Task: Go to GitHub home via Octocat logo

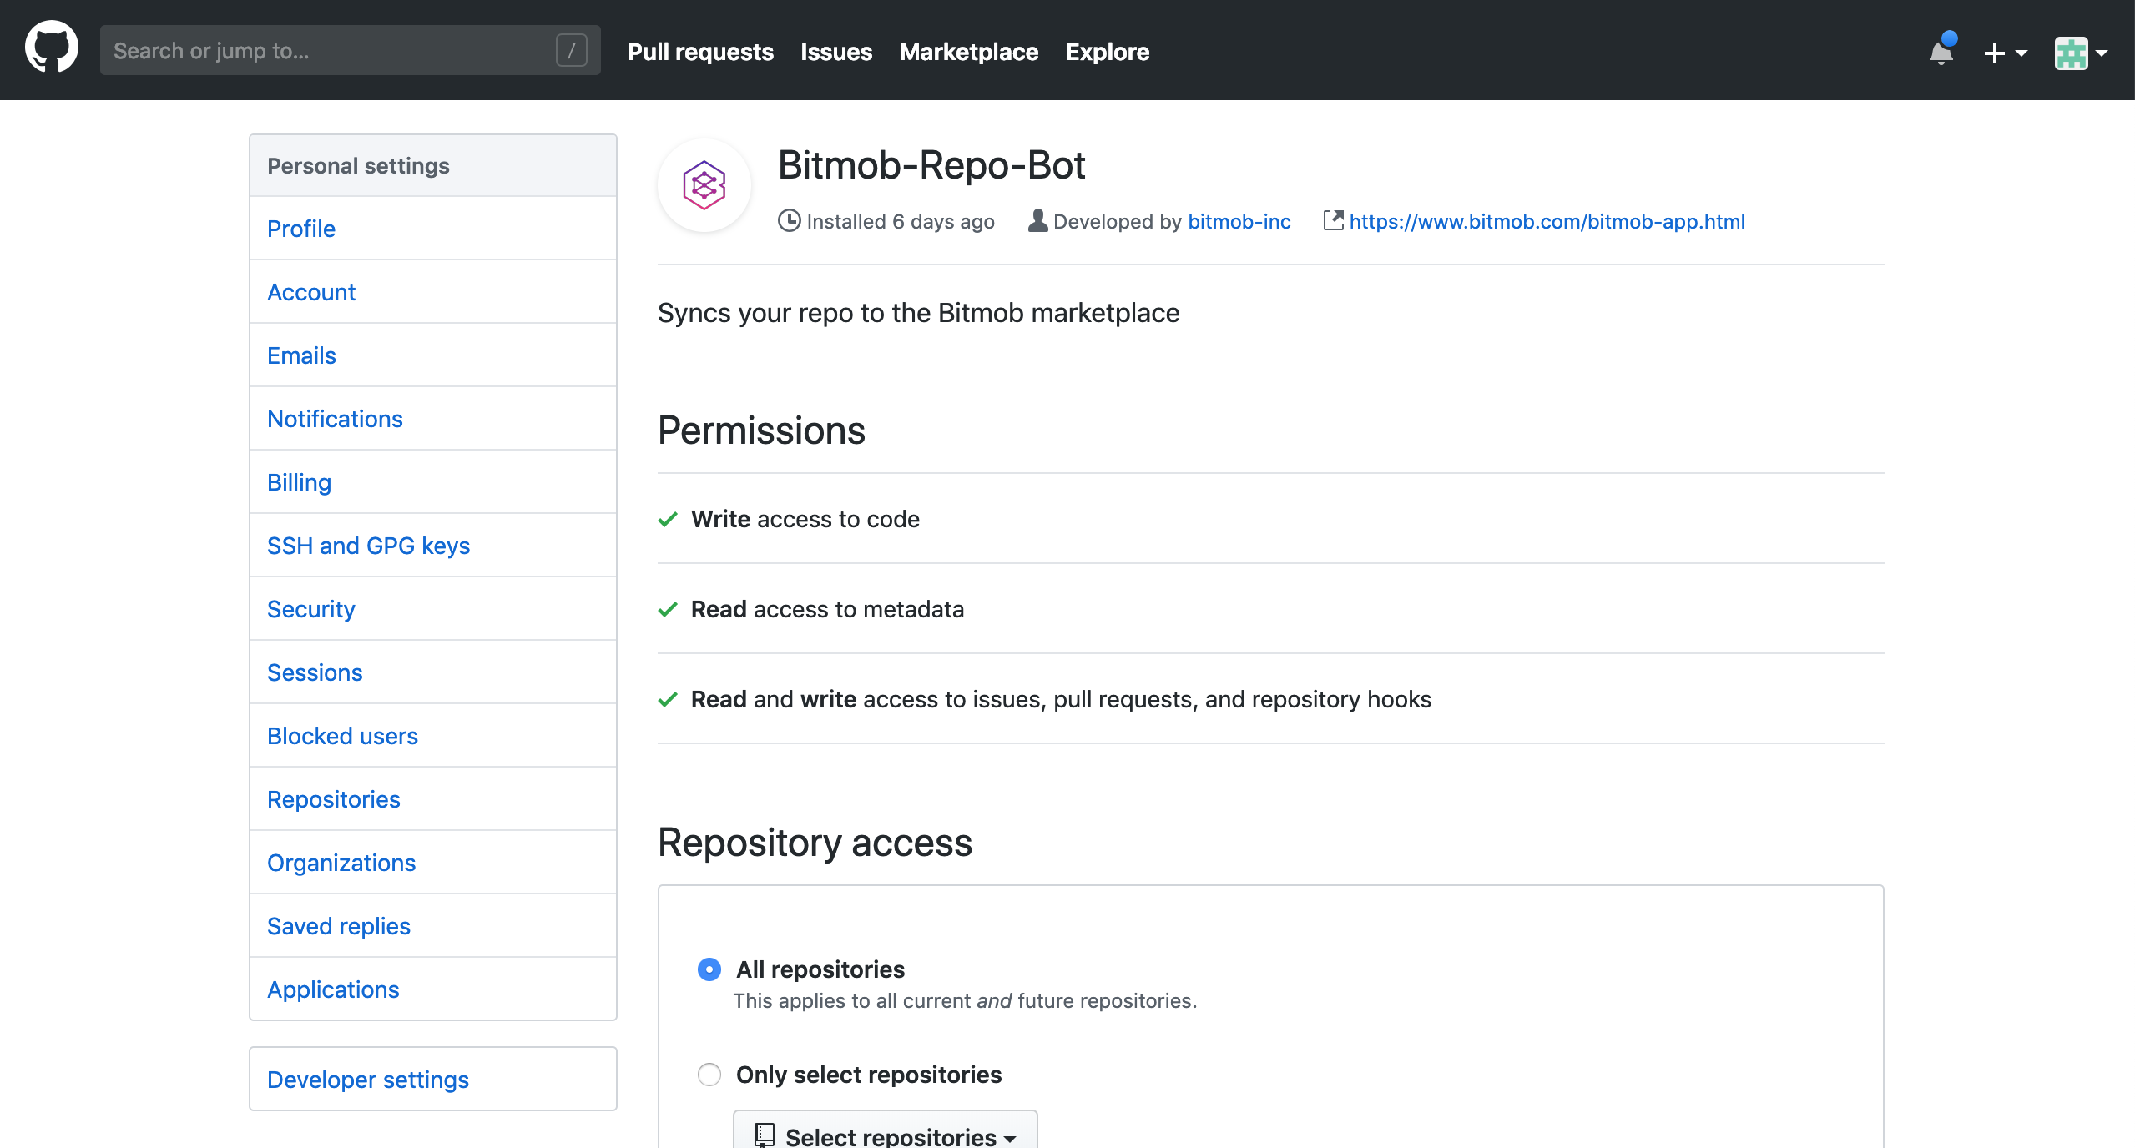Action: pos(52,48)
